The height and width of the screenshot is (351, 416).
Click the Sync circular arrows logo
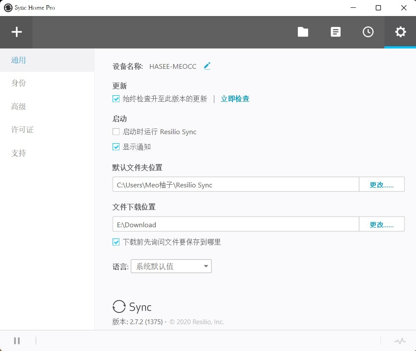pyautogui.click(x=119, y=307)
